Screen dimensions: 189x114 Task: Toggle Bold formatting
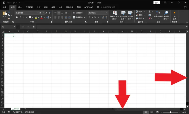pyautogui.click(x=17, y=17)
